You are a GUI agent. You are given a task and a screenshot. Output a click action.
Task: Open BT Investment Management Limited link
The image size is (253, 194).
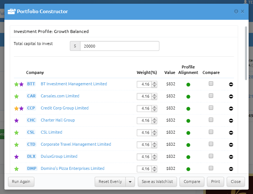tap(74, 84)
